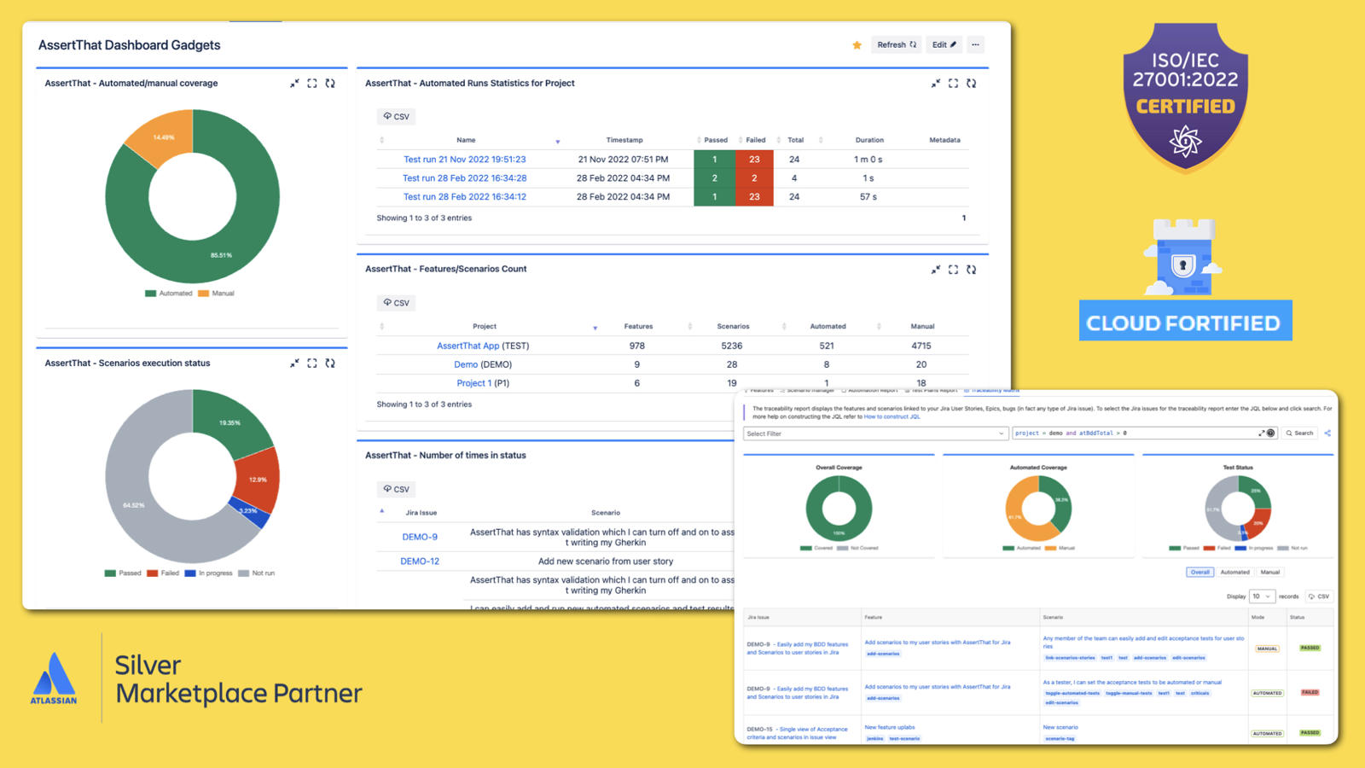Select the Manual test status option

pos(1270,573)
